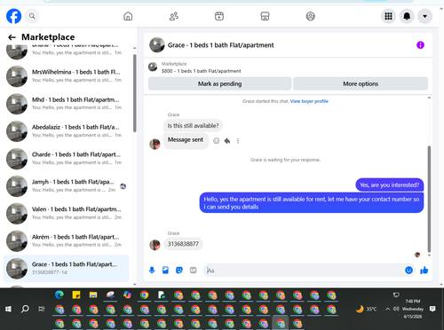The image size is (444, 330).
Task: Click the long "Hello, yes the apartment" bubble
Action: point(312,203)
